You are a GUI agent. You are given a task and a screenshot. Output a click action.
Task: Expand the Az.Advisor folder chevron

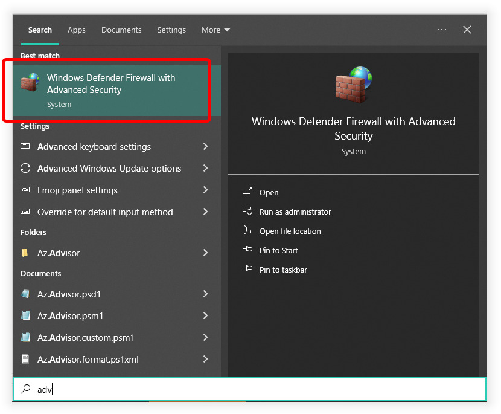[206, 253]
